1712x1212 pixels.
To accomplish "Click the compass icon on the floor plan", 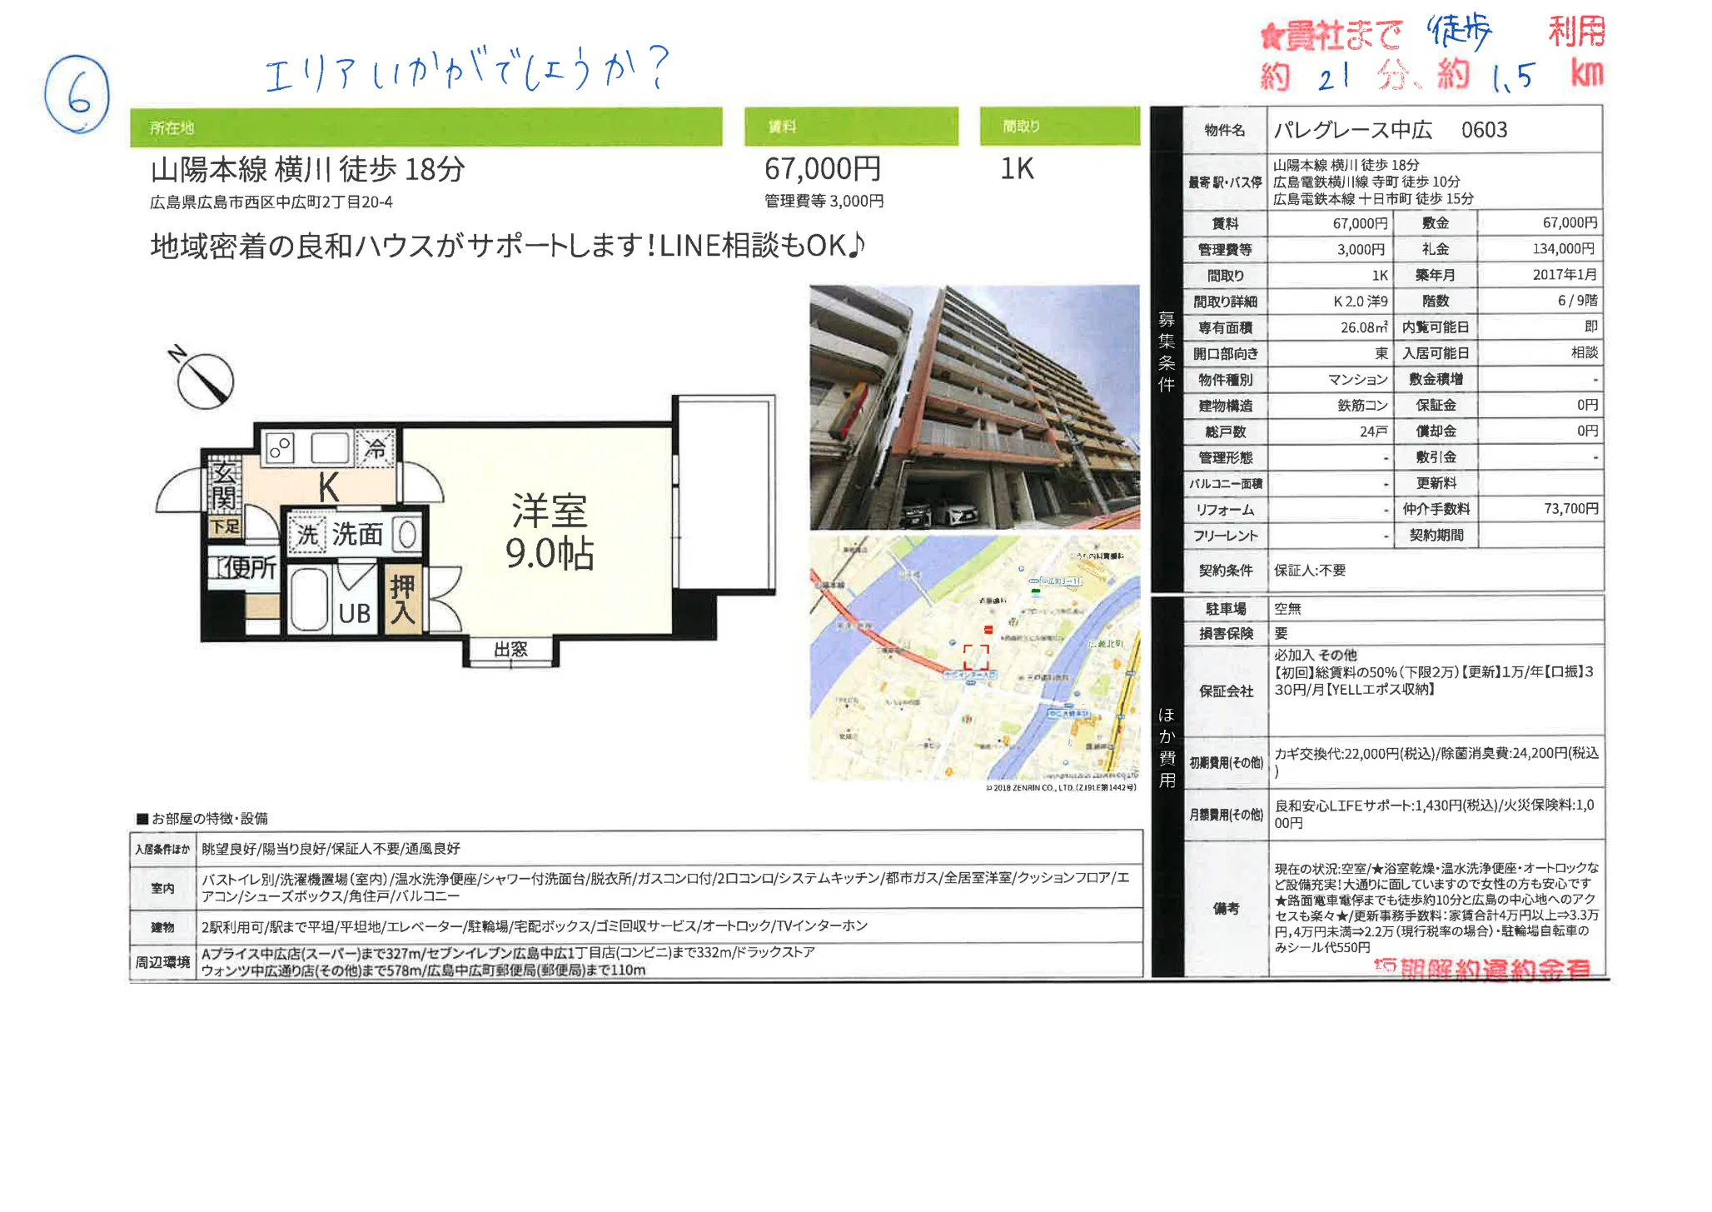I will (206, 382).
